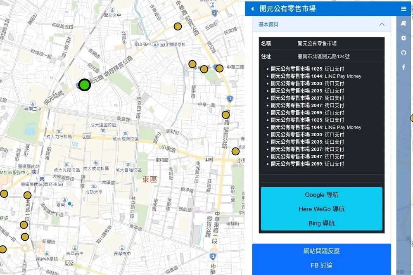Click the 182 route shield on map
This screenshot has height=275, width=413.
(69, 263)
